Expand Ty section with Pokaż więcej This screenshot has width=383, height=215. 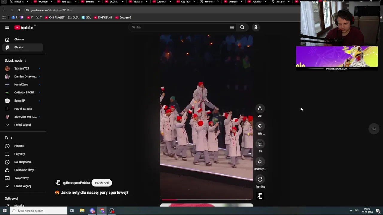pyautogui.click(x=23, y=186)
